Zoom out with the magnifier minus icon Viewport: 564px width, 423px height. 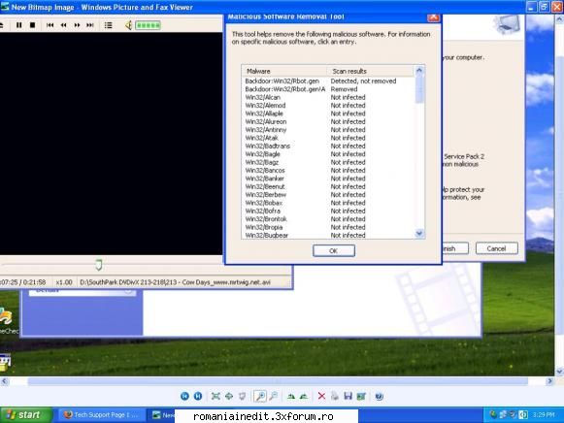coord(274,396)
